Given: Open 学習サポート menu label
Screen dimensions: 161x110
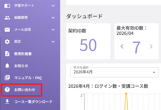Looking at the screenshot, I should tap(24, 5).
